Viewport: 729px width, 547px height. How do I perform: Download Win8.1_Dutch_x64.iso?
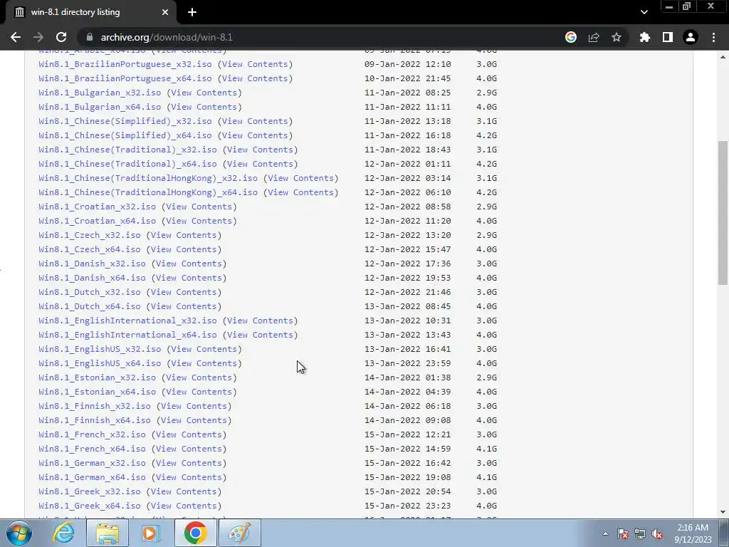pos(89,306)
